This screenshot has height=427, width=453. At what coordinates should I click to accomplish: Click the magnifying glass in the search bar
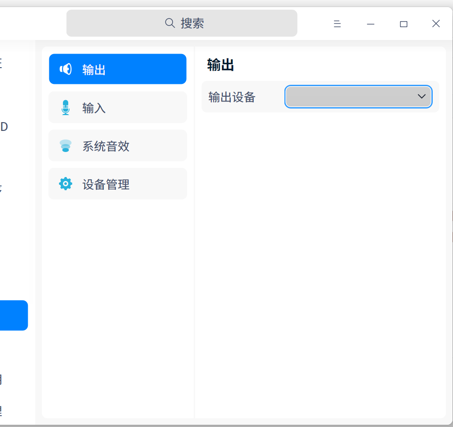pos(170,23)
